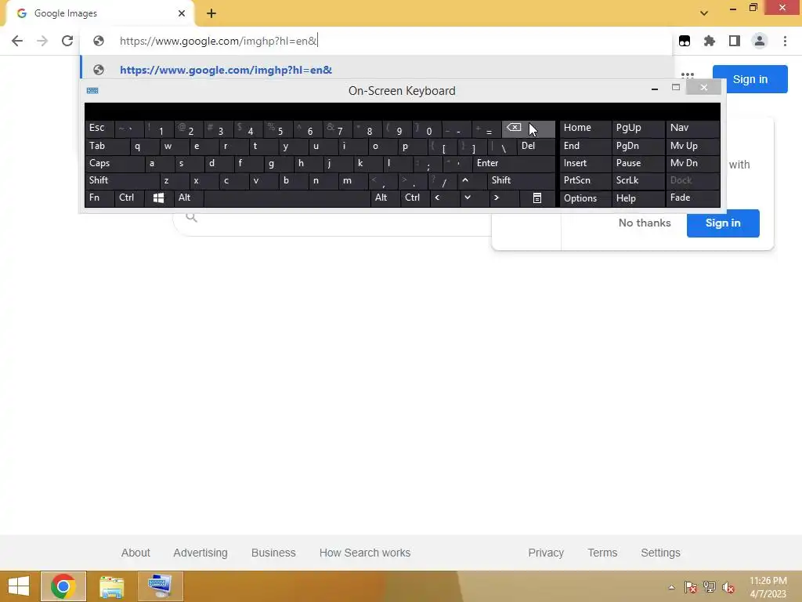The height and width of the screenshot is (602, 802).
Task: Open the Advertising footer link
Action: pyautogui.click(x=200, y=553)
